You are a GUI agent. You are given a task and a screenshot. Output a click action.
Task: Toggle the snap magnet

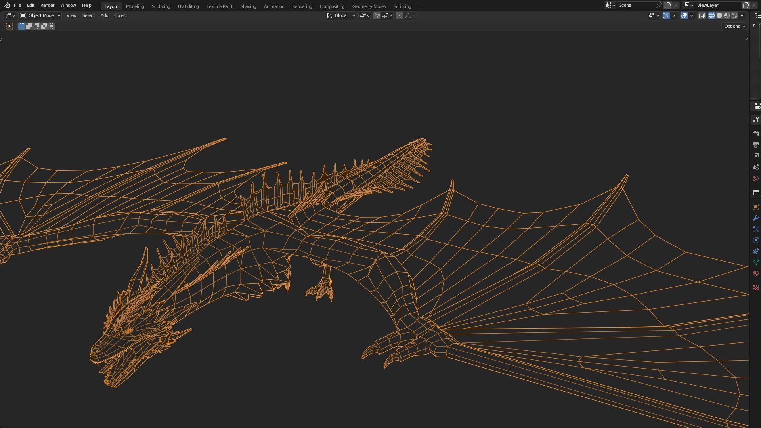[x=377, y=15]
